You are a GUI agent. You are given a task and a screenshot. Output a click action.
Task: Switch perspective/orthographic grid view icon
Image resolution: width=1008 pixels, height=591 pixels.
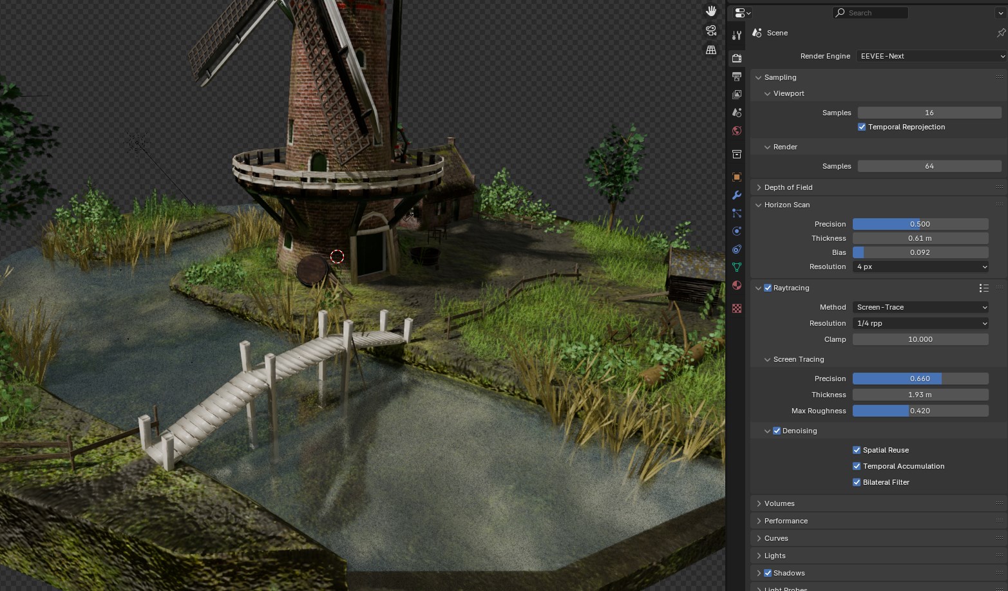click(711, 50)
